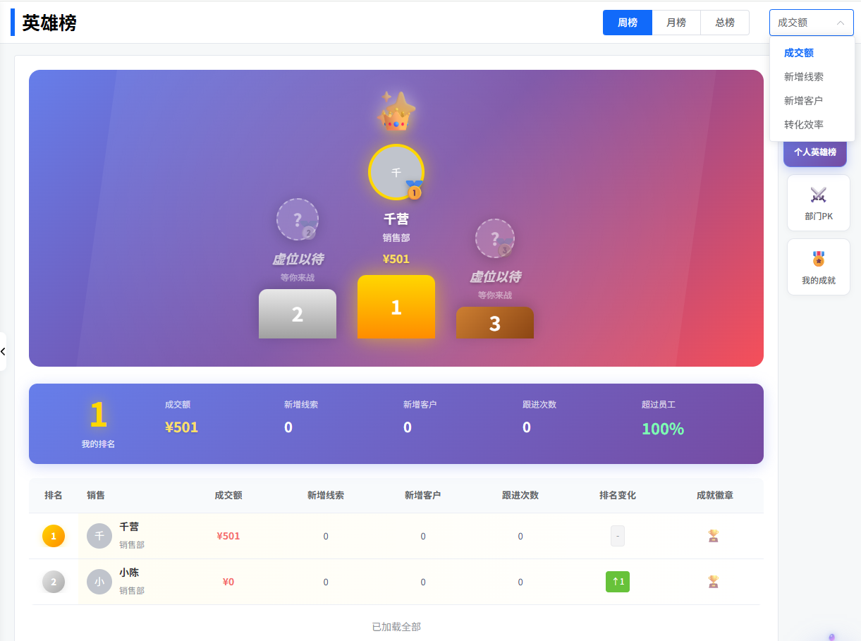
Task: Switch to the 周榜 weekly ranking
Action: [628, 23]
